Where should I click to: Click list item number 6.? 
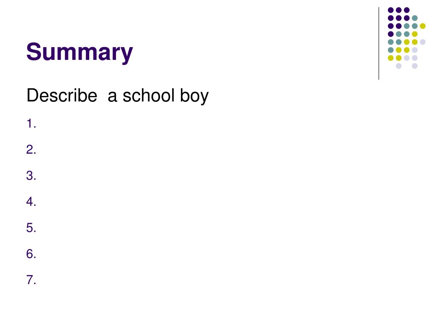pyautogui.click(x=31, y=254)
